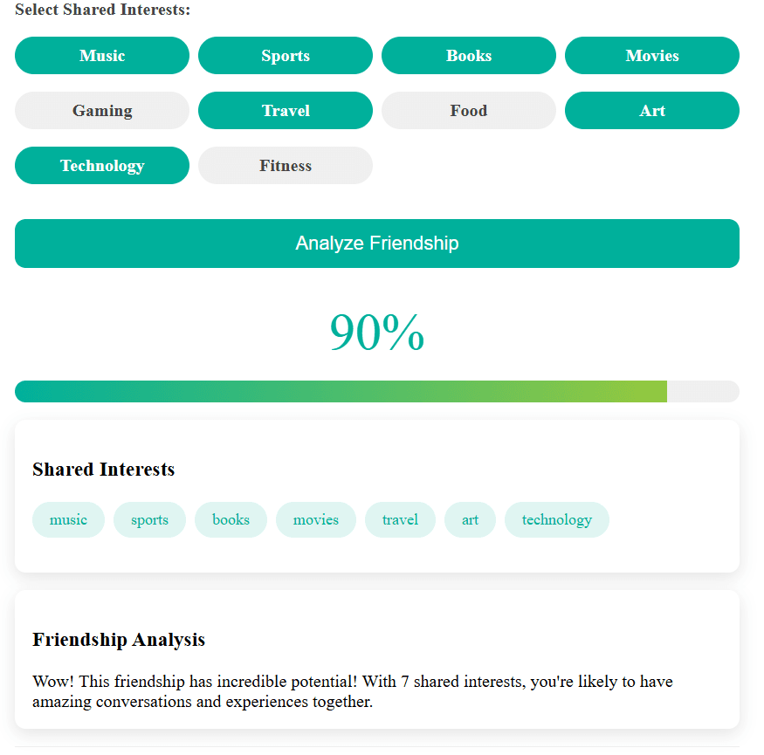Disable the Movies interest

[x=652, y=55]
